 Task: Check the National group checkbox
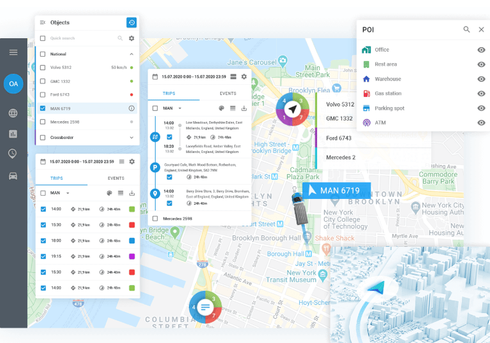(43, 54)
